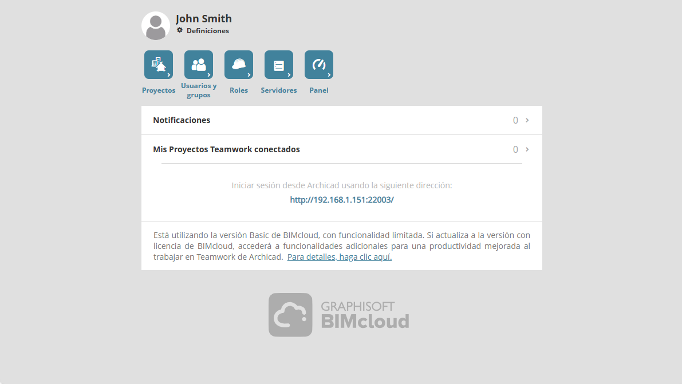This screenshot has height=384, width=682.
Task: Open the Panel gauge icon
Action: 318,65
